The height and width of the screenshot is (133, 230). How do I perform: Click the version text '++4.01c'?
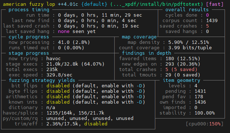pyautogui.click(x=68, y=4)
